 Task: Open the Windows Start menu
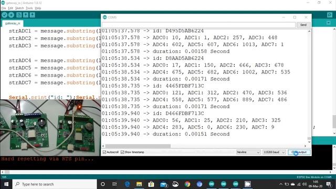(6, 184)
